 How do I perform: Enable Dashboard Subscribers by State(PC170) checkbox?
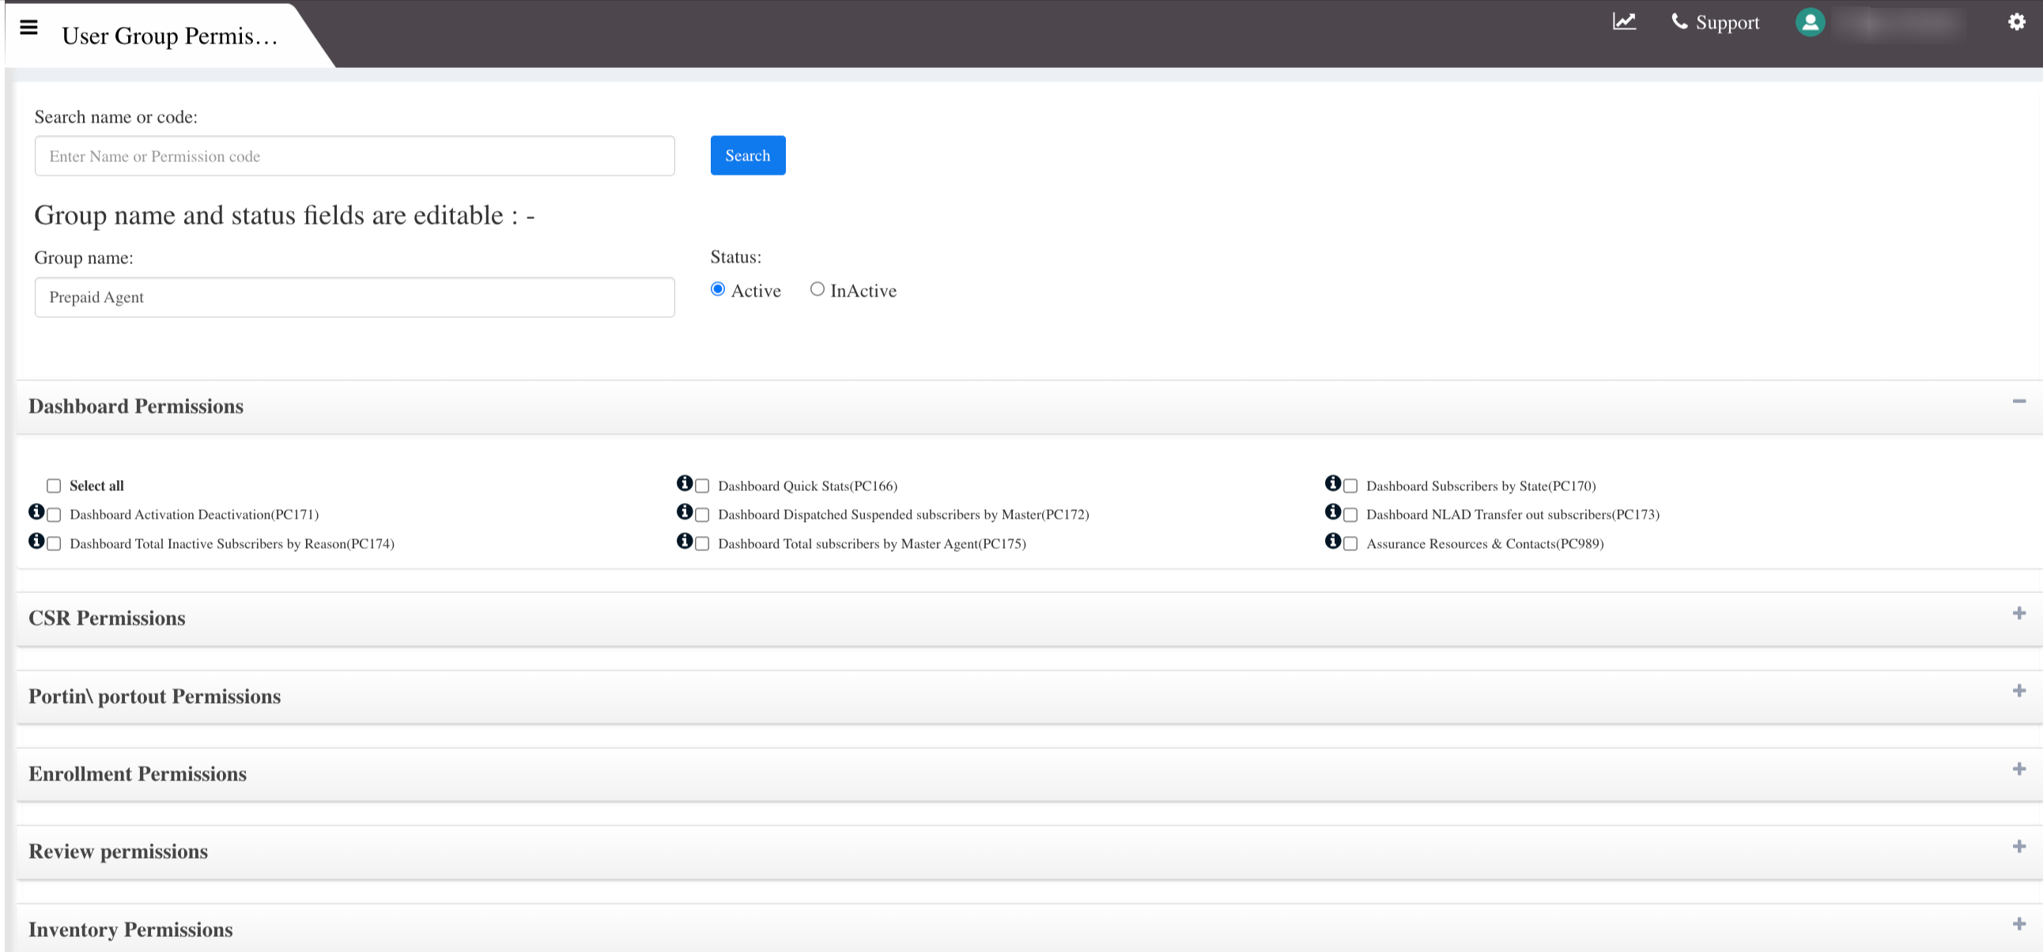[x=1350, y=486]
